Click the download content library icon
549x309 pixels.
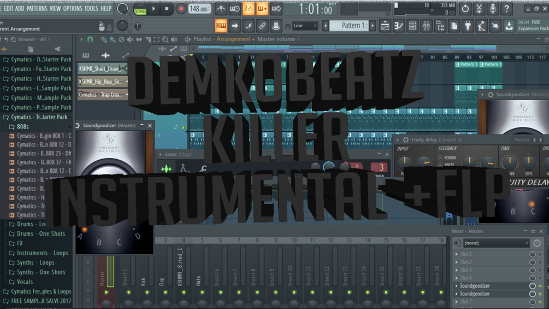(x=509, y=26)
